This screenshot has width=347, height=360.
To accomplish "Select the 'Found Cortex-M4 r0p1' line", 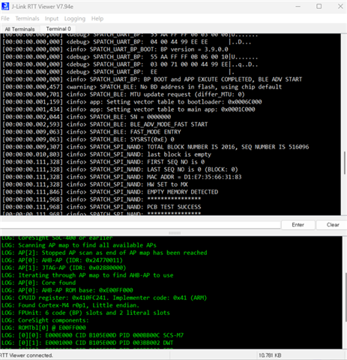I will click(x=70, y=305).
